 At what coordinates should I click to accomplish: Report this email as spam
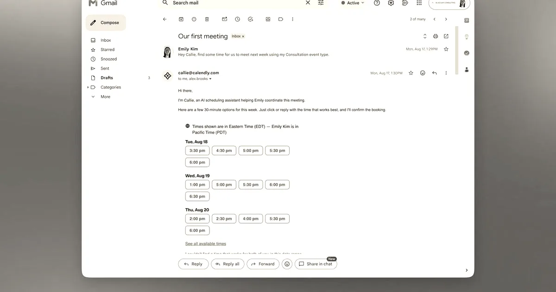[x=194, y=19]
